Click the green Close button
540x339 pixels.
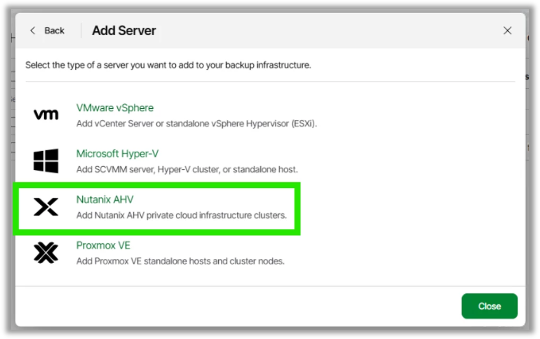coord(490,306)
